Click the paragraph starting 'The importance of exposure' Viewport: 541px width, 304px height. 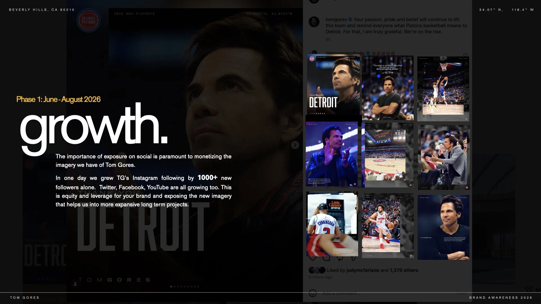(x=143, y=161)
